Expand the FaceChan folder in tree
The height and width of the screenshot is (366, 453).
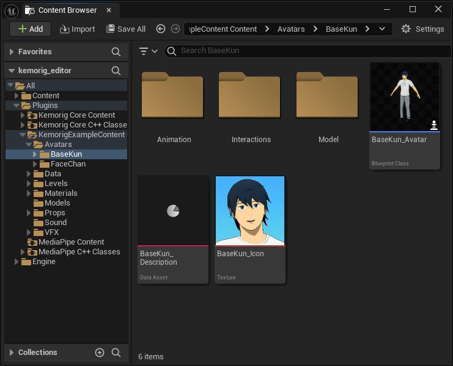tap(35, 164)
